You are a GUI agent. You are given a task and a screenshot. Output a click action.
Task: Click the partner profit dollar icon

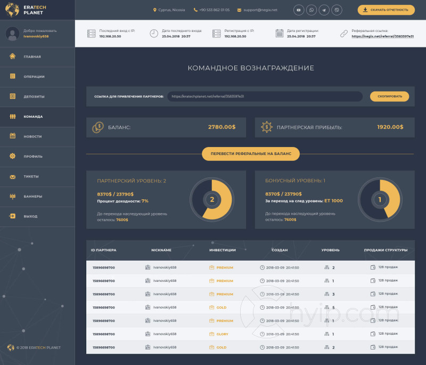267,127
